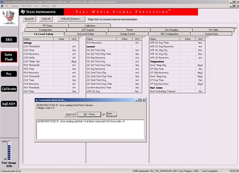Toggle the Show Advanced checkbox

tap(104, 115)
